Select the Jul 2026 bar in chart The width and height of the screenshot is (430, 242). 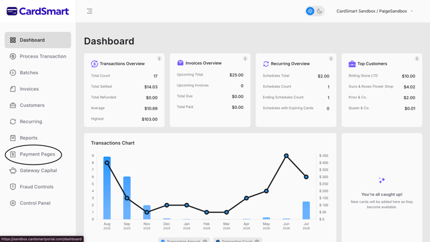pyautogui.click(x=306, y=210)
